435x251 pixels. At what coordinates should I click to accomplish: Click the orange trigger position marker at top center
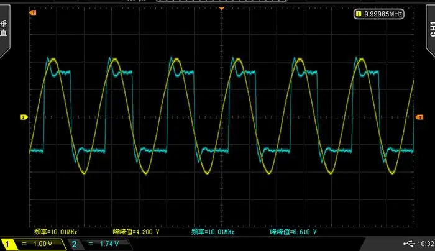coord(221,9)
